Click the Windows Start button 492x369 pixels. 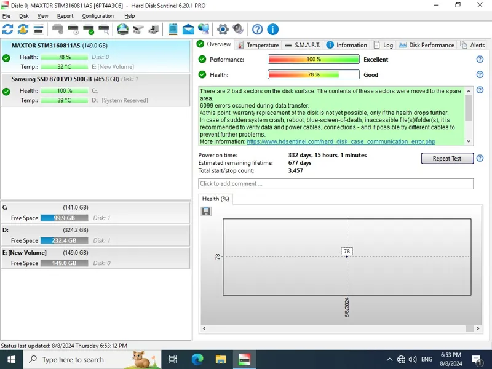(11, 360)
